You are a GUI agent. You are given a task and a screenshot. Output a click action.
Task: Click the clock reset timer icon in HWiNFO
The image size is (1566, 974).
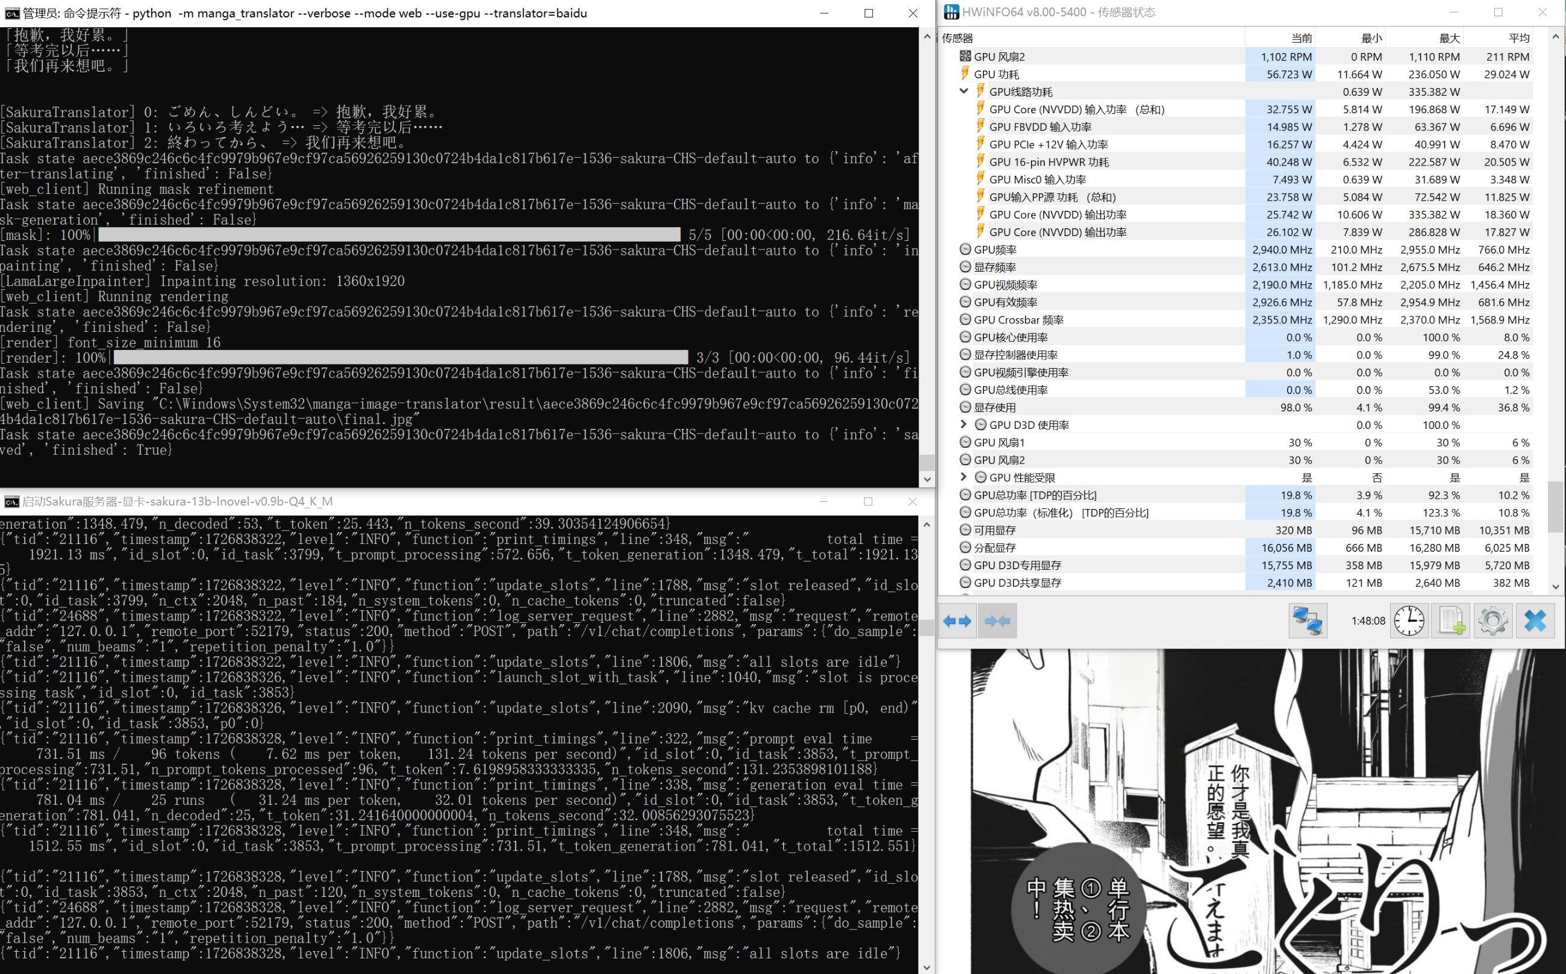pos(1409,621)
